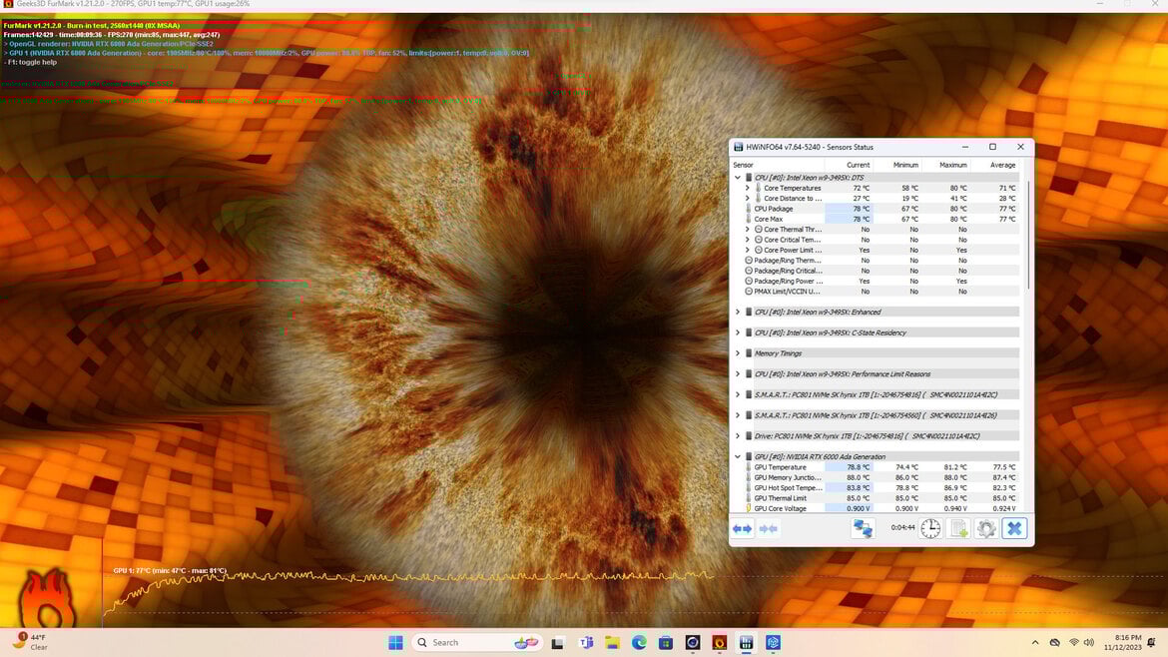The height and width of the screenshot is (657, 1168).
Task: Click the volume speaker tray icon
Action: pos(1089,642)
